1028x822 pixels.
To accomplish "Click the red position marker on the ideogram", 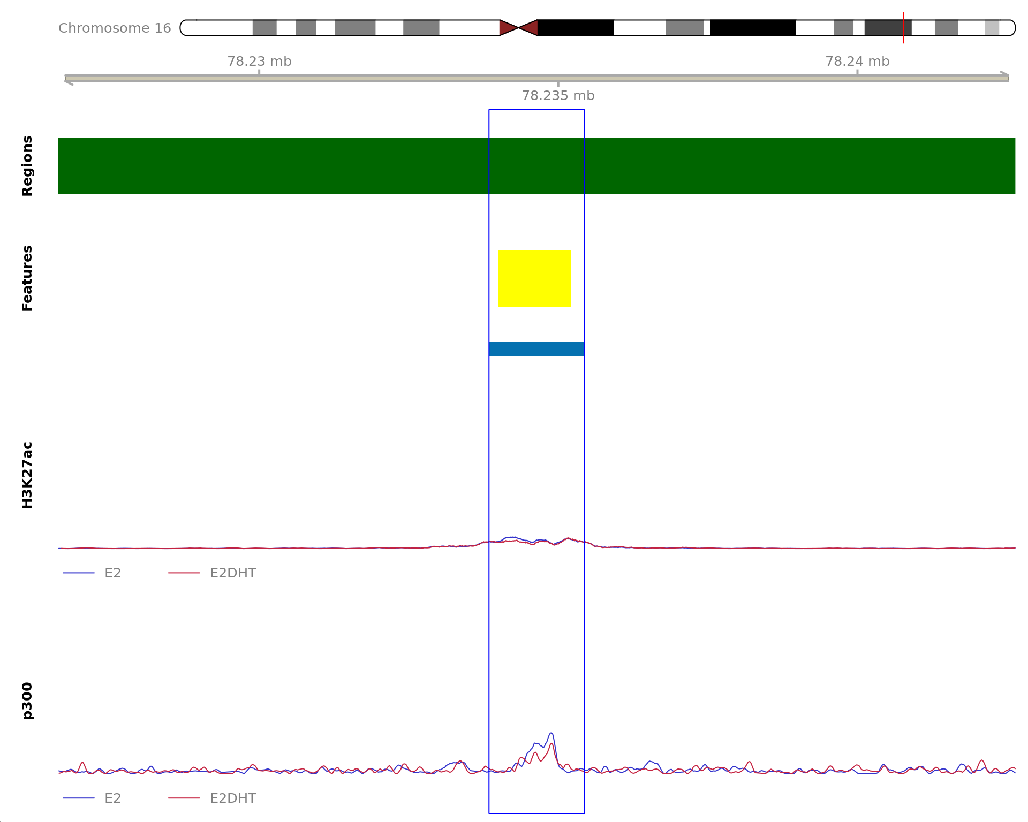I will coord(903,28).
